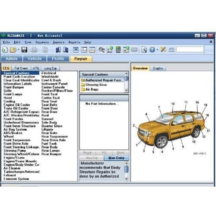Open the calculator toolbar icon

[x=118, y=50]
